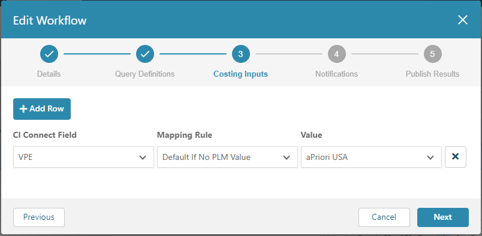Screen dimensions: 482x236
Task: Delete the VPE row with X icon
Action: click(455, 157)
